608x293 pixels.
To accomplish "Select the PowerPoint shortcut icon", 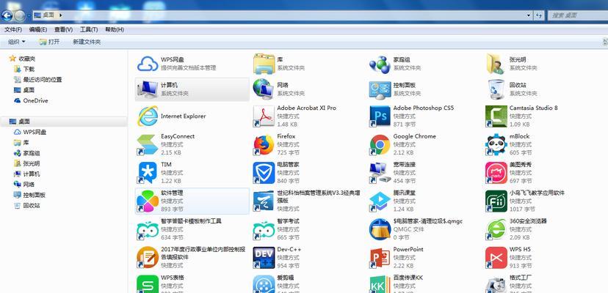I will 380,257.
